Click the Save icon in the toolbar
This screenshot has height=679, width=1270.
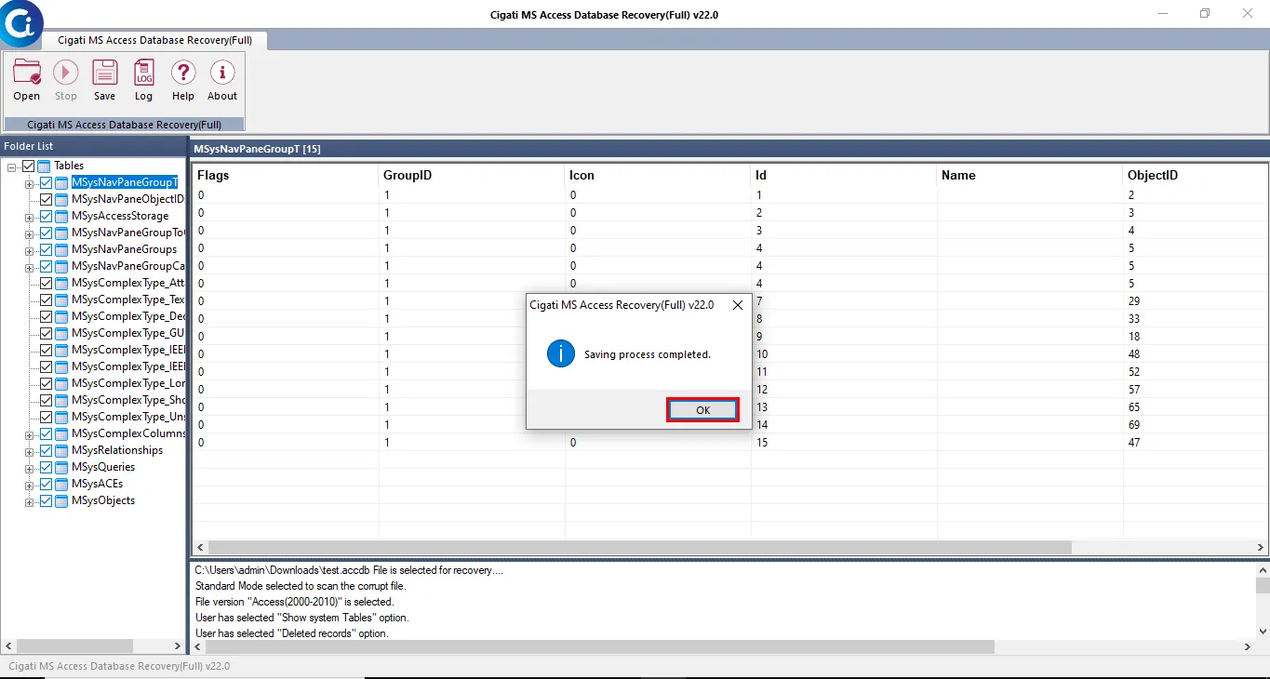(105, 73)
